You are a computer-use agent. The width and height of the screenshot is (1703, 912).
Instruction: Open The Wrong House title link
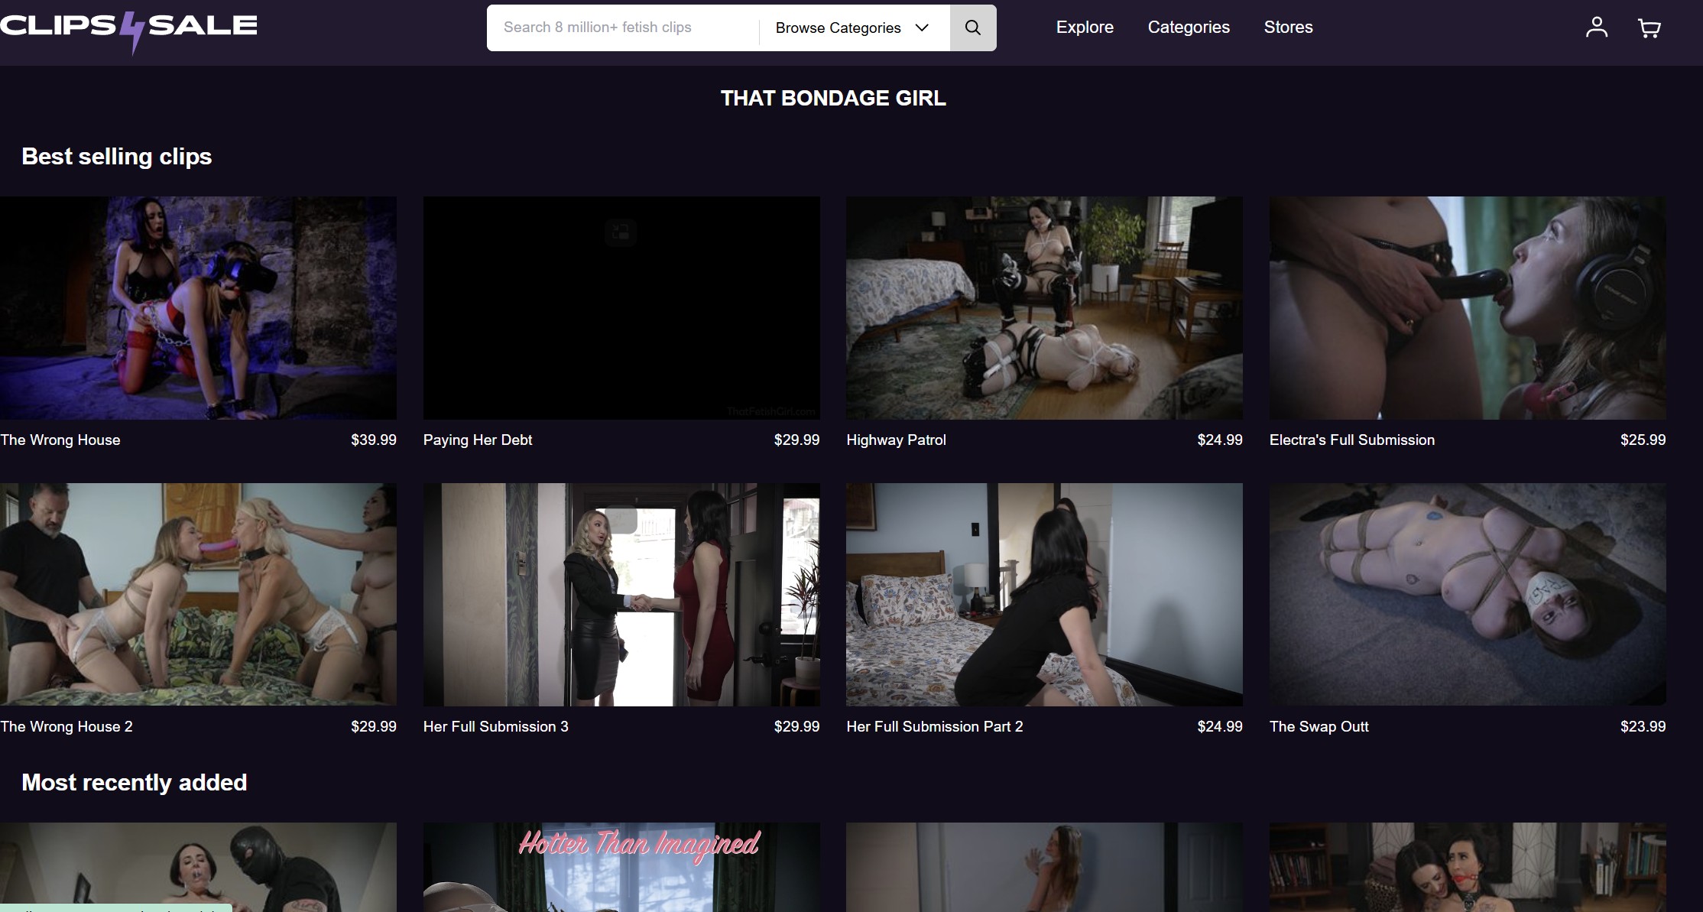tap(60, 440)
